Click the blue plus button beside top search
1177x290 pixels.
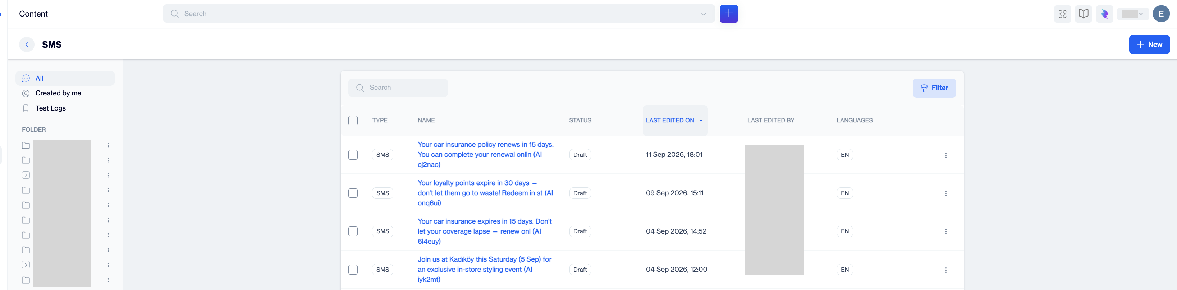pyautogui.click(x=728, y=14)
